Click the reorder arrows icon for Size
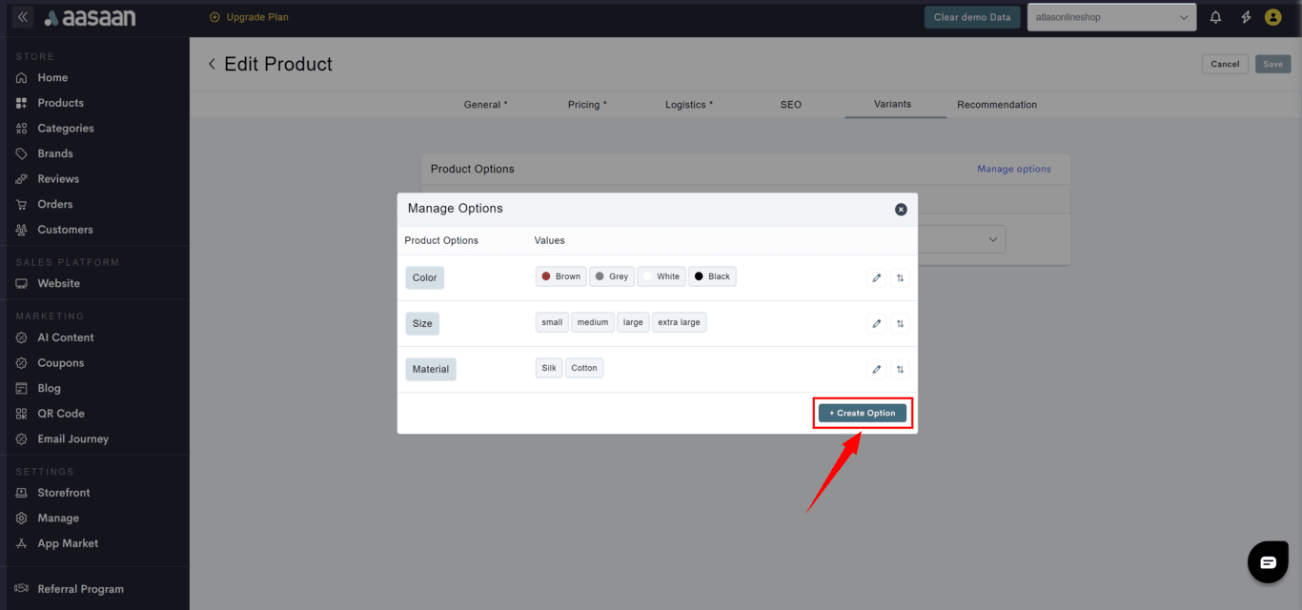The height and width of the screenshot is (610, 1302). point(899,324)
